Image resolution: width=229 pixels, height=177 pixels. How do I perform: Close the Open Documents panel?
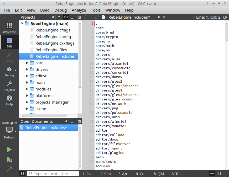79,121
